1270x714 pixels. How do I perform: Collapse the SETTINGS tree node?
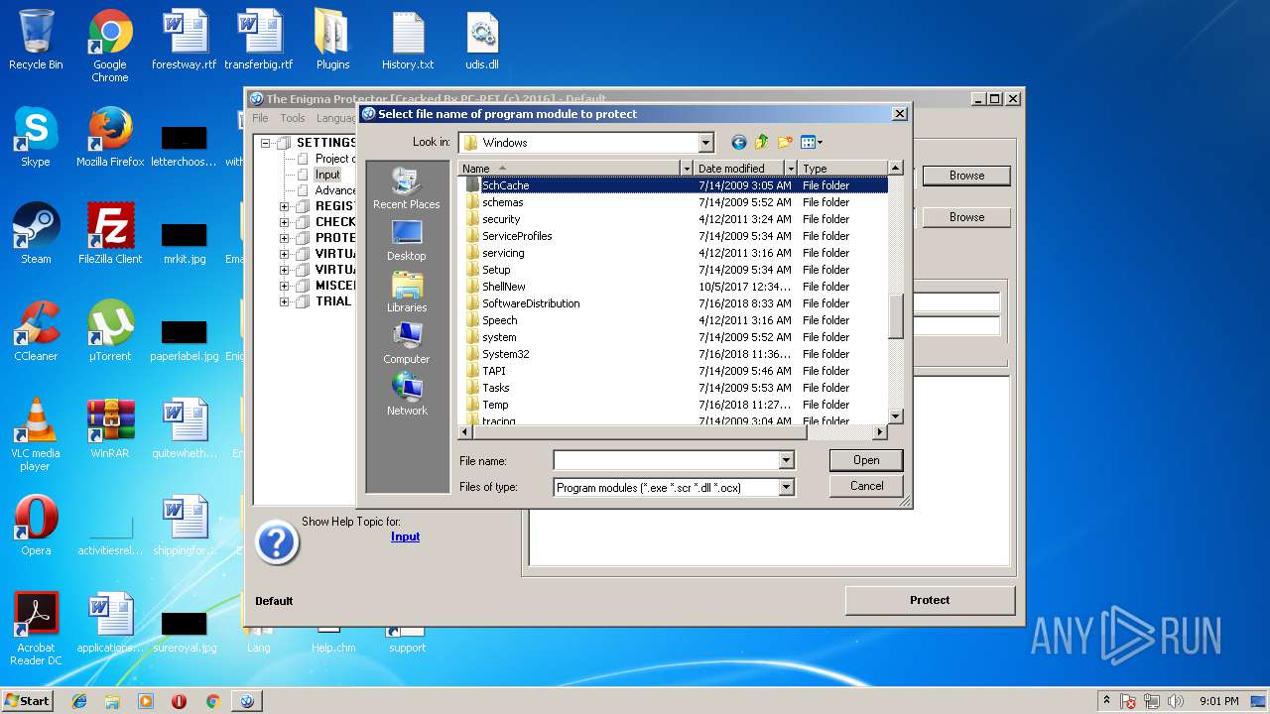tap(266, 143)
